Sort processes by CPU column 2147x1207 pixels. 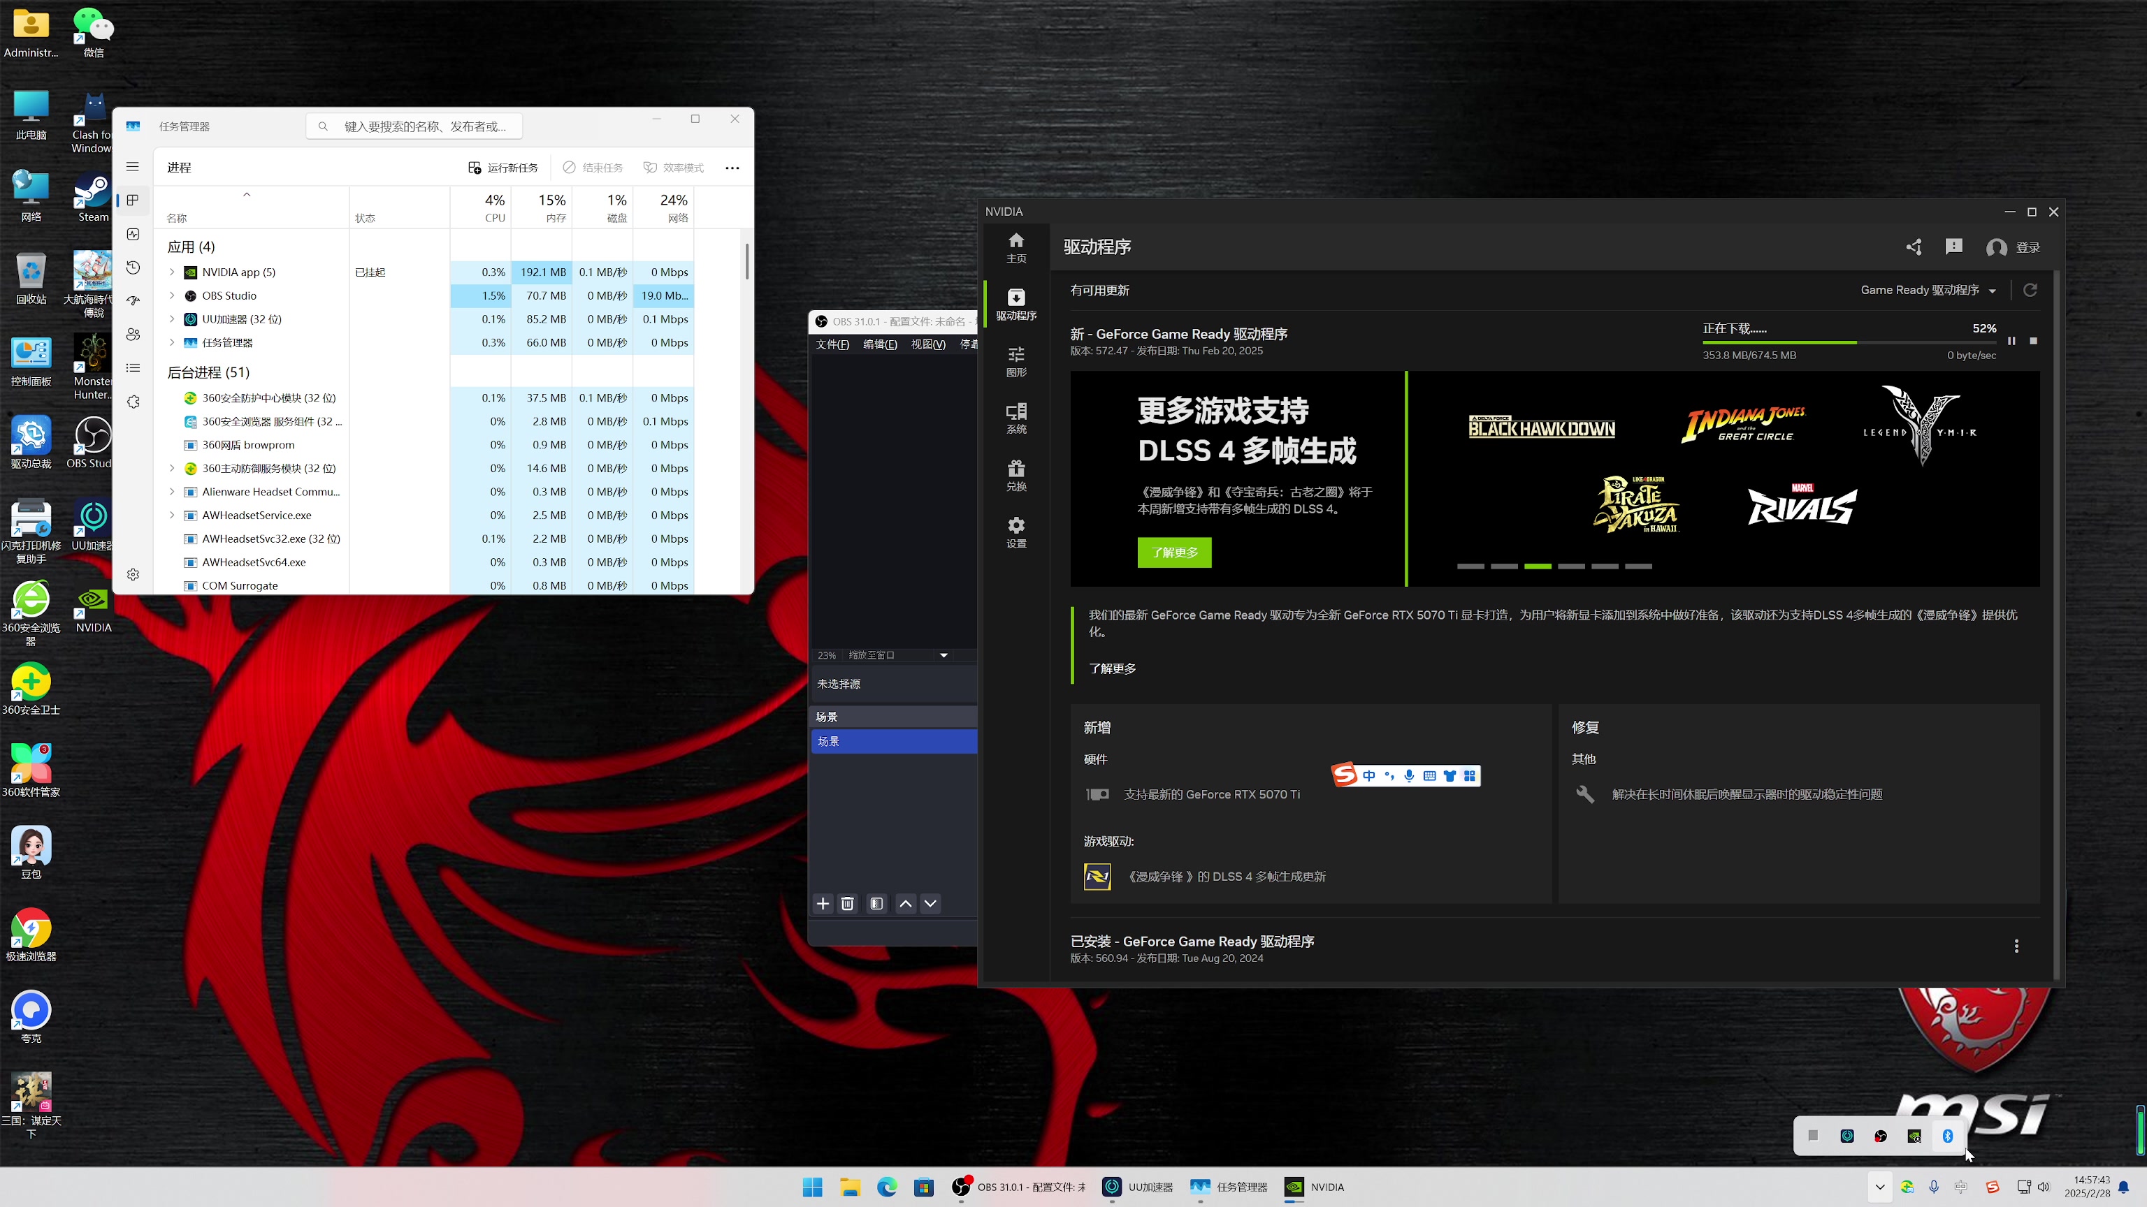pos(481,207)
